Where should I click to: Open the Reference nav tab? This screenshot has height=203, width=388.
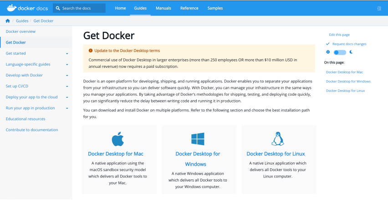click(189, 8)
